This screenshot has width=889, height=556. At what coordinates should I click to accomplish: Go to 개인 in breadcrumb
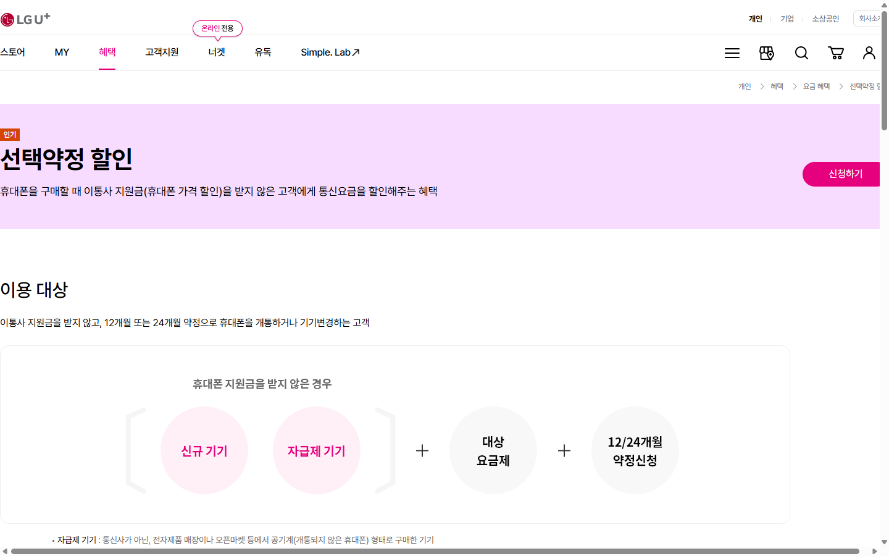tap(745, 86)
